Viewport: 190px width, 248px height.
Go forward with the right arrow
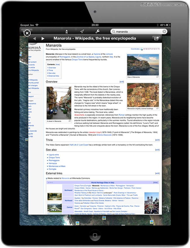(x=43, y=39)
